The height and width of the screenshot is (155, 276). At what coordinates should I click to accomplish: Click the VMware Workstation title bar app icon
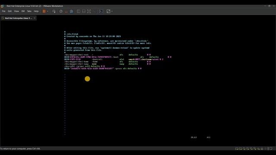pos(2,6)
